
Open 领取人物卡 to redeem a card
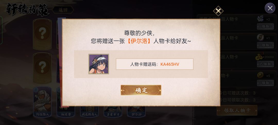point(237,110)
